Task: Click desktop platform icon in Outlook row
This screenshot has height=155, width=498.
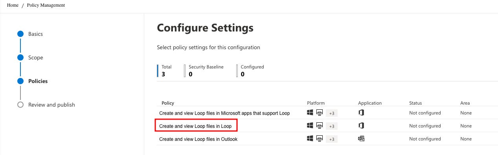Action: coord(320,138)
